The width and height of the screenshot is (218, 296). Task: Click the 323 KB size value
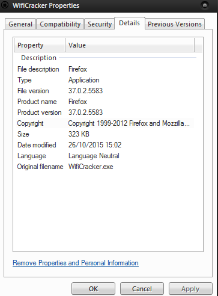(79, 134)
